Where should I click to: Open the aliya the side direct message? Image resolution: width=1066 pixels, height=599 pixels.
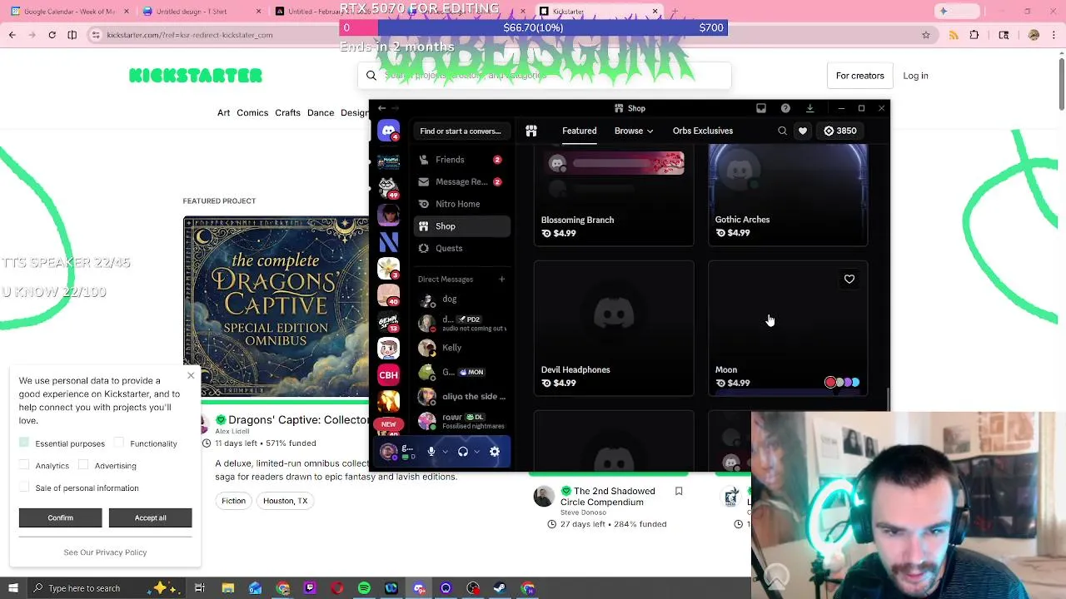[x=461, y=397]
